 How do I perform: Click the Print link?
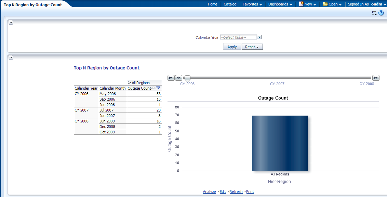(250, 192)
